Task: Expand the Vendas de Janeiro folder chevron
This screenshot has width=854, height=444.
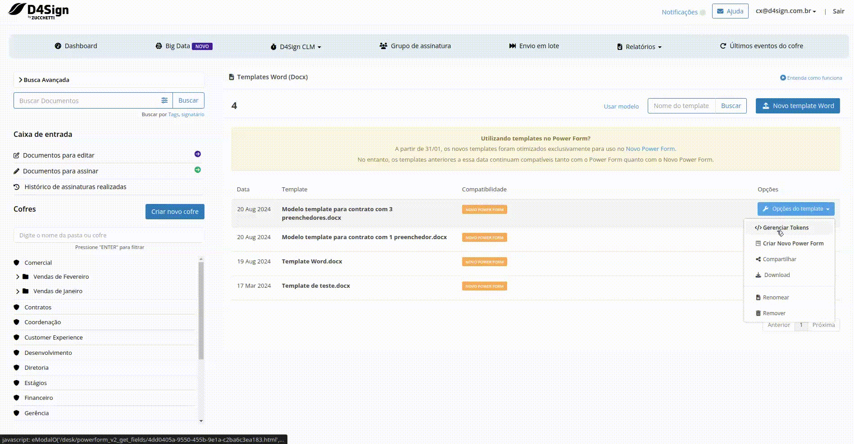Action: (x=18, y=291)
